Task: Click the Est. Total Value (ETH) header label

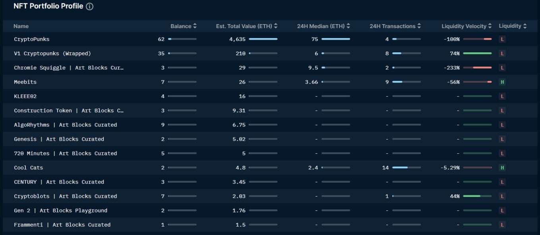Action: tap(244, 26)
